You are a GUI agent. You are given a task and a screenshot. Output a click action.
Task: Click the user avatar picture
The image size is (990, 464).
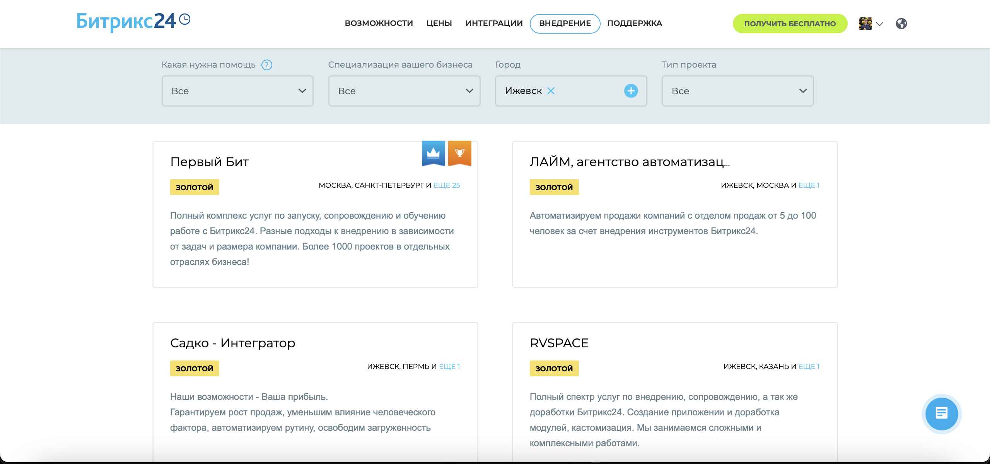[865, 24]
